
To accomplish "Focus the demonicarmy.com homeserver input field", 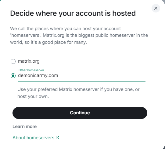I will pos(82,75).
